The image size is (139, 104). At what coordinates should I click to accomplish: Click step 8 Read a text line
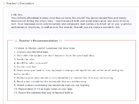(50, 81)
